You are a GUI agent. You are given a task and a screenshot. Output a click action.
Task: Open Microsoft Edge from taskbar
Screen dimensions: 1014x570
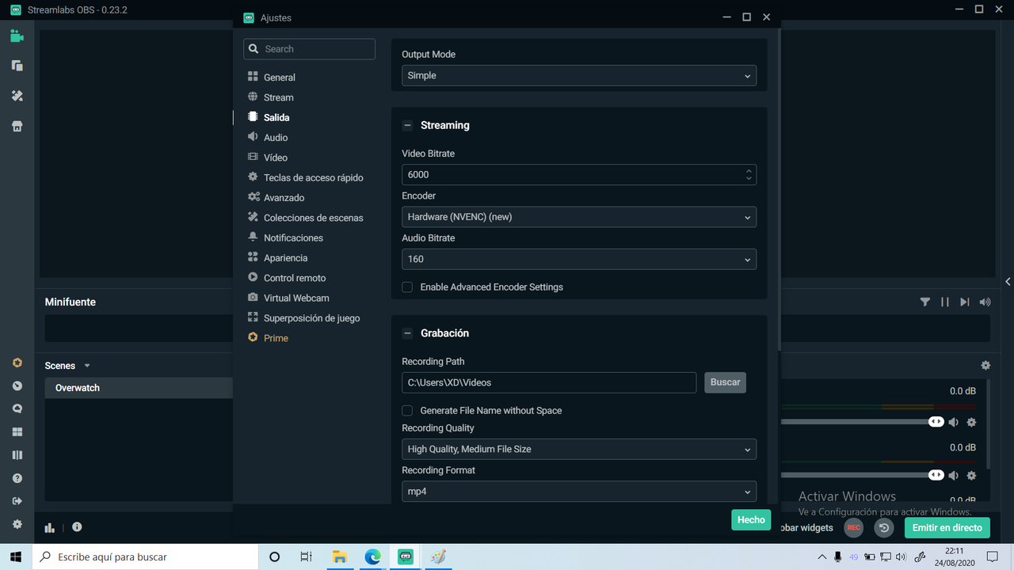coord(372,557)
